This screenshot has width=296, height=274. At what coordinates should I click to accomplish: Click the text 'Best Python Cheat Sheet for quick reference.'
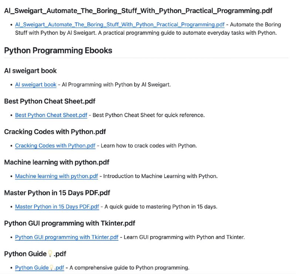click(x=149, y=115)
